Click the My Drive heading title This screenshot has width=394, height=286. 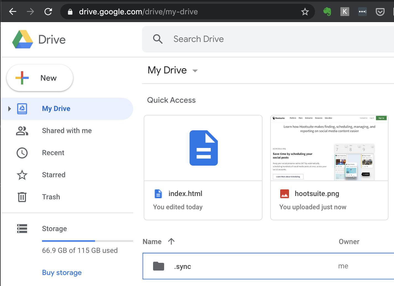(x=167, y=70)
